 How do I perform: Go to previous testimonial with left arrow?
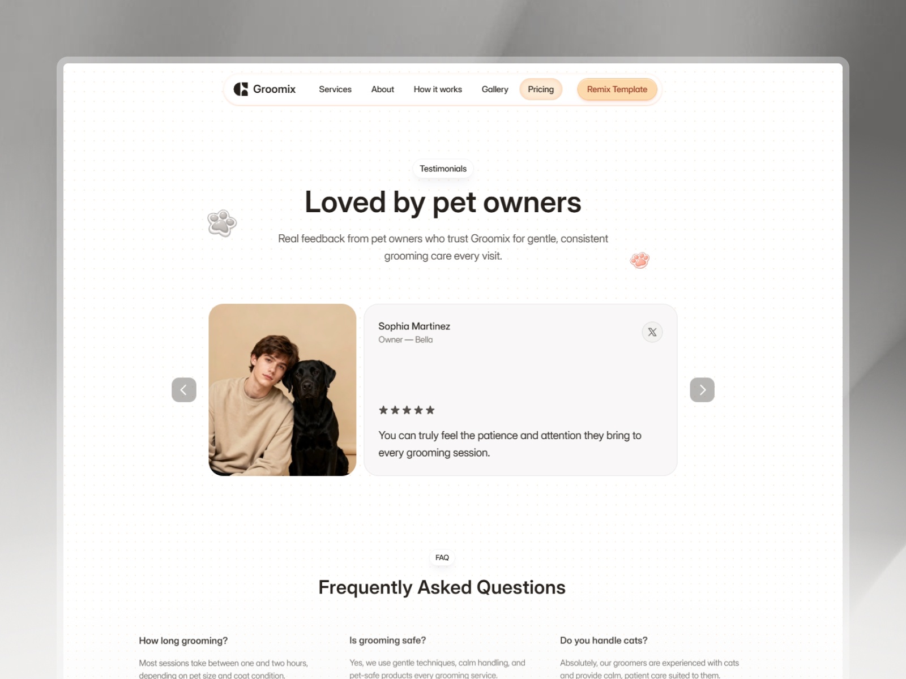click(x=184, y=390)
